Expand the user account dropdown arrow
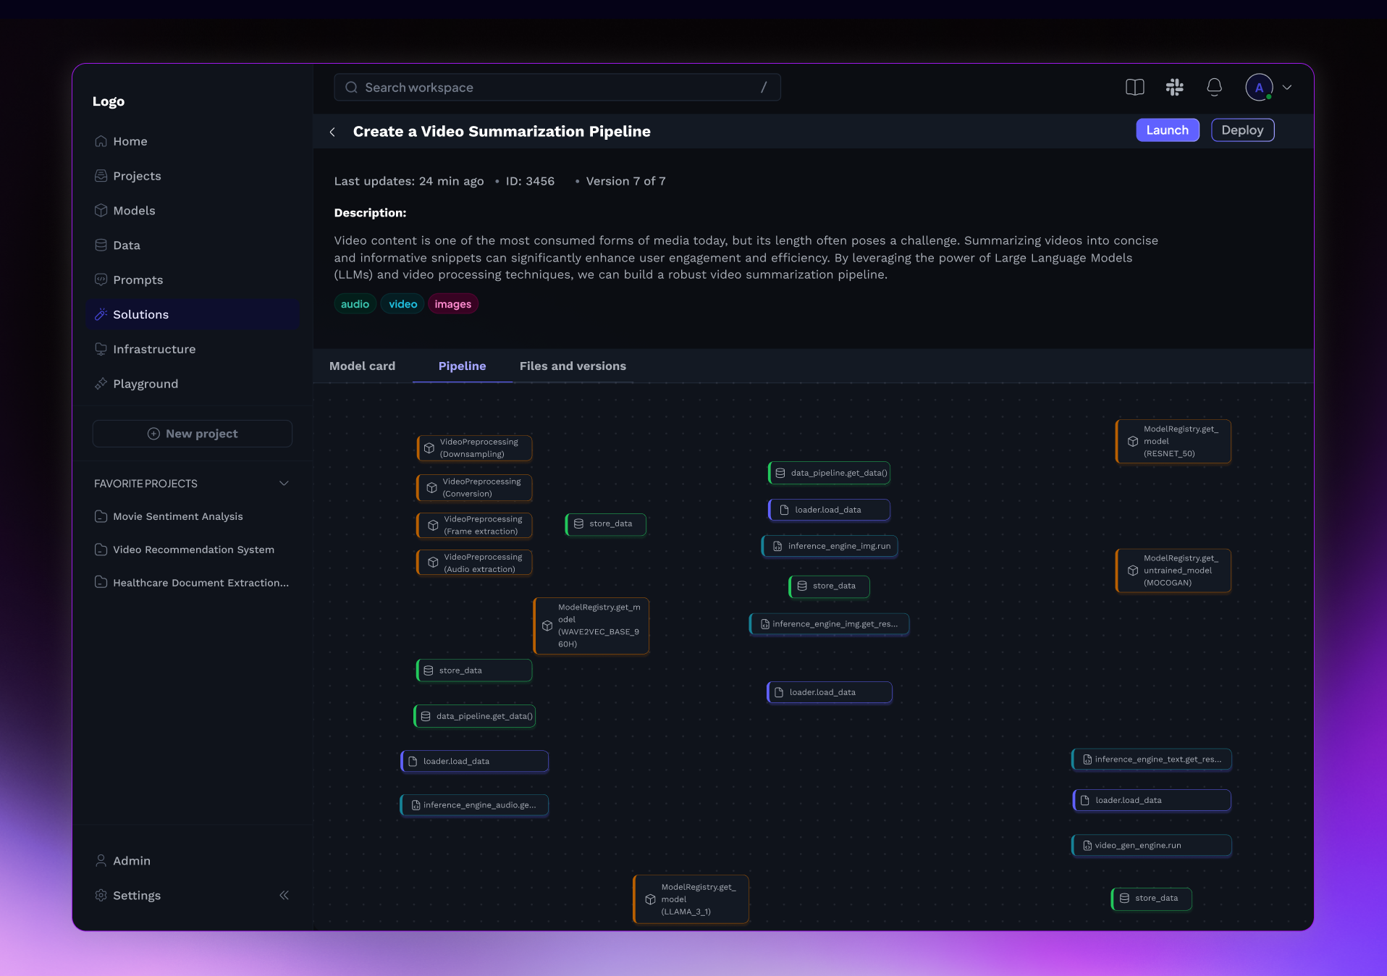Image resolution: width=1387 pixels, height=976 pixels. pyautogui.click(x=1287, y=88)
